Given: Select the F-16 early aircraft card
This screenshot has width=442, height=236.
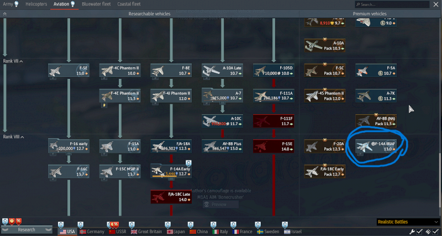Looking at the screenshot, I should [x=69, y=146].
